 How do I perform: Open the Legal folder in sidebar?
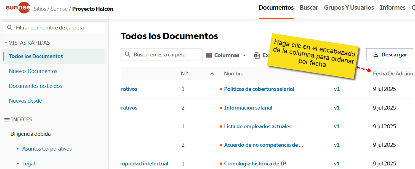28,164
